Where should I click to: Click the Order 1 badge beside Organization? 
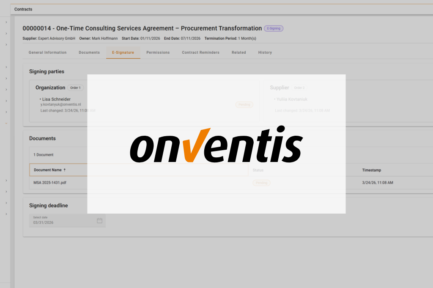[x=76, y=88]
